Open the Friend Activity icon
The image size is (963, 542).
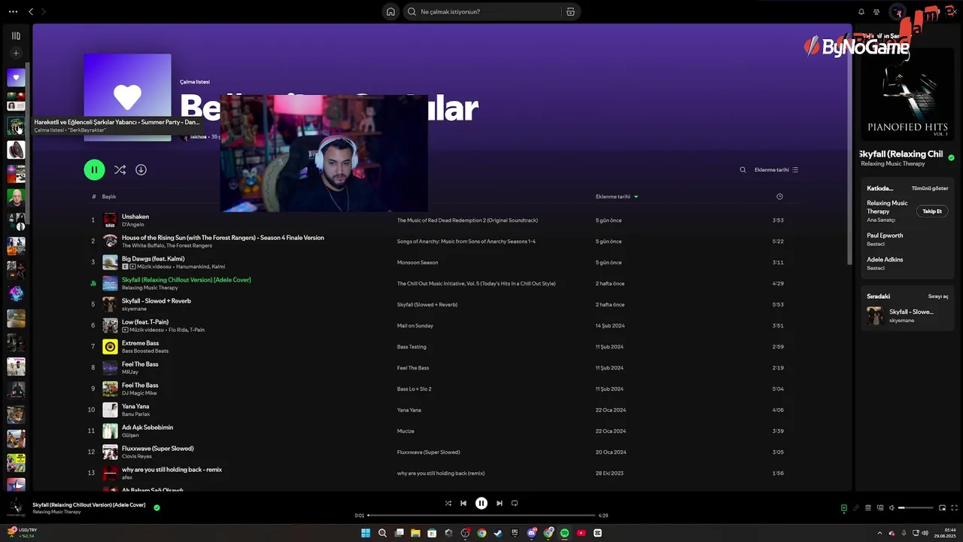pos(876,11)
